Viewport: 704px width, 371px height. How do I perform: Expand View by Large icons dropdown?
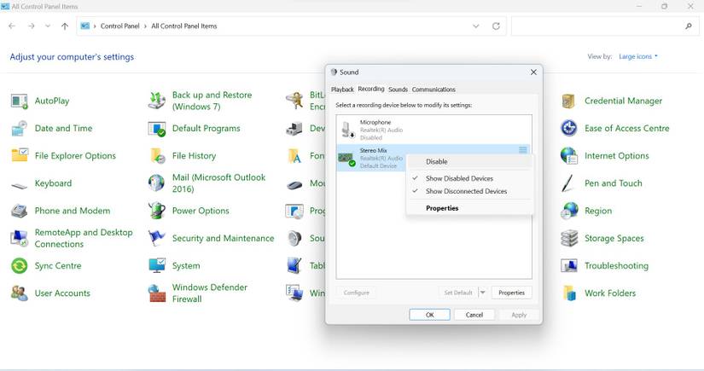(x=638, y=56)
